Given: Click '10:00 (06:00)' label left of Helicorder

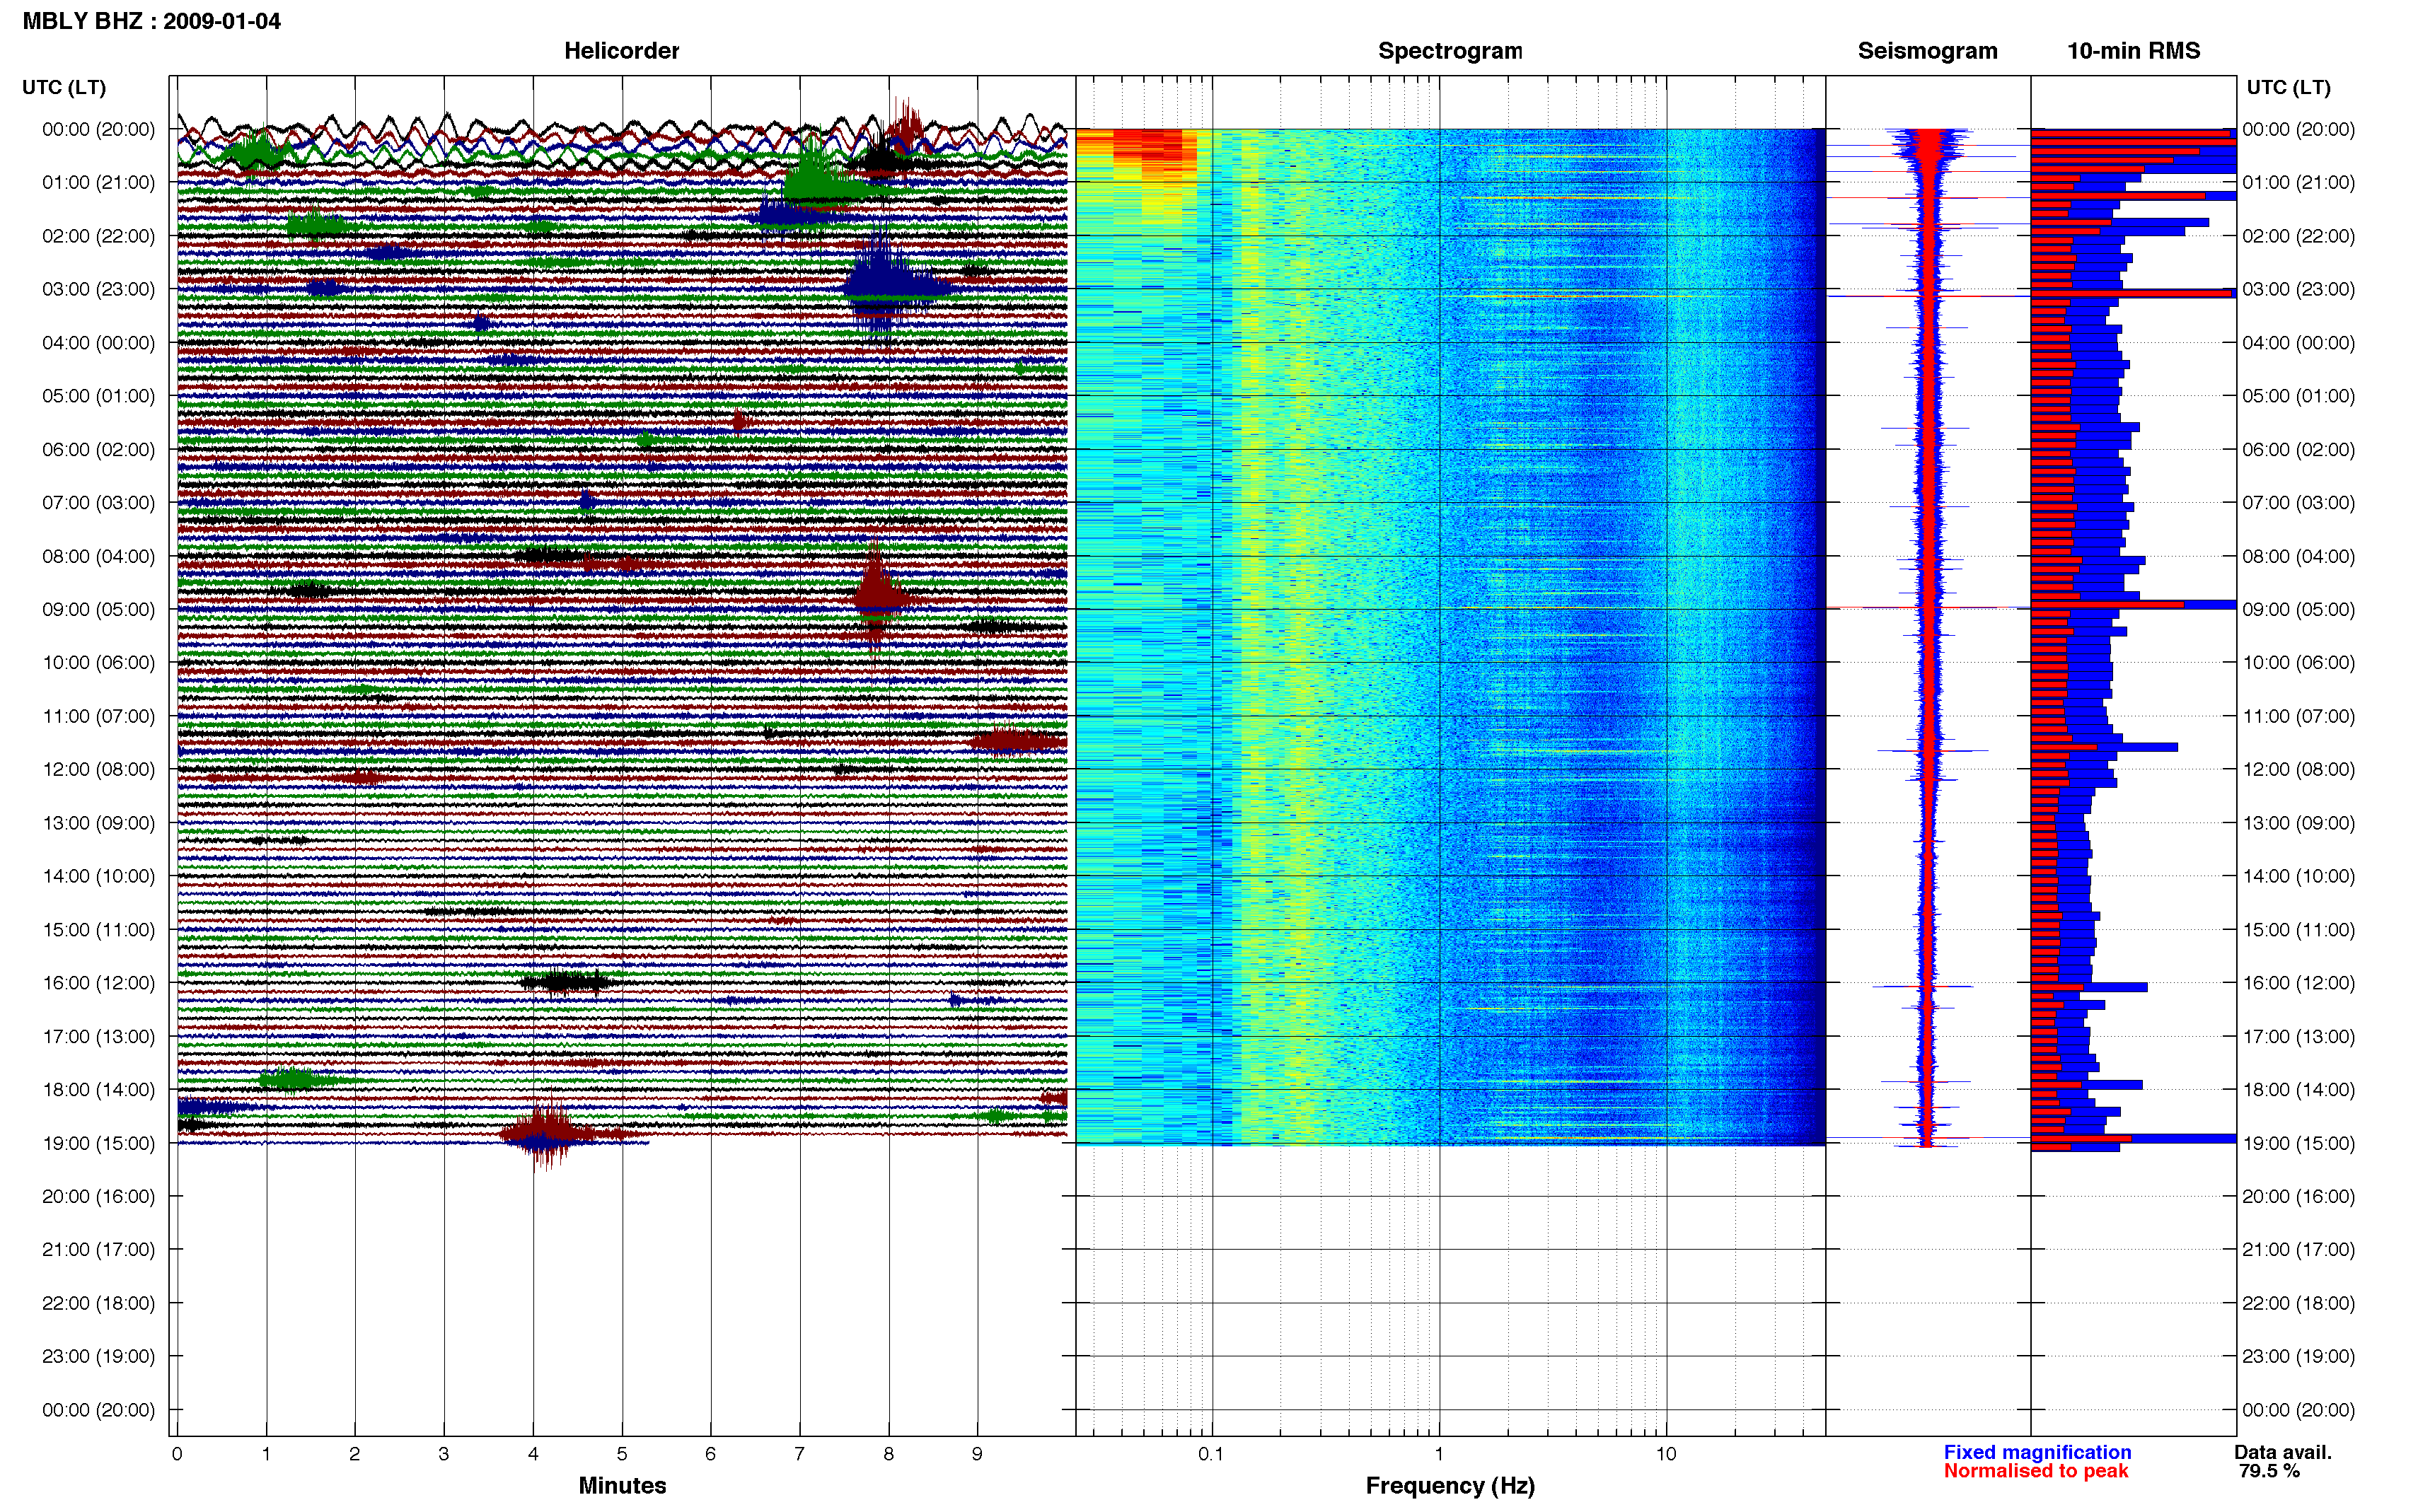Looking at the screenshot, I should point(98,662).
